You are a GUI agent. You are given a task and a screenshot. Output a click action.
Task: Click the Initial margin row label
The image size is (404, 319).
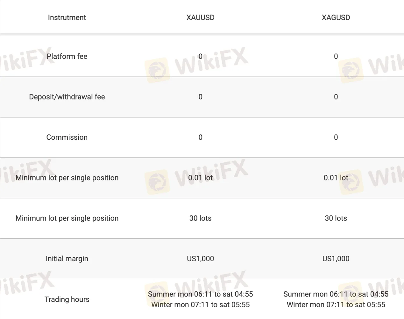point(67,259)
